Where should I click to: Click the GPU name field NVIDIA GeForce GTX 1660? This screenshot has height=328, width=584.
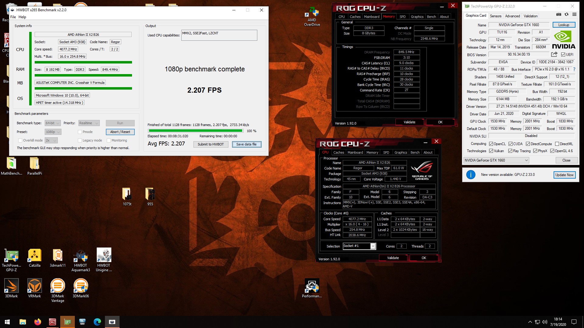point(519,25)
